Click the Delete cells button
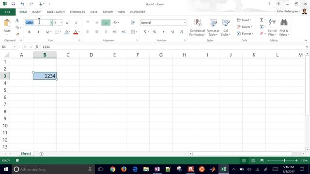Image resolution: width=310 pixels, height=174 pixels. [x=244, y=27]
